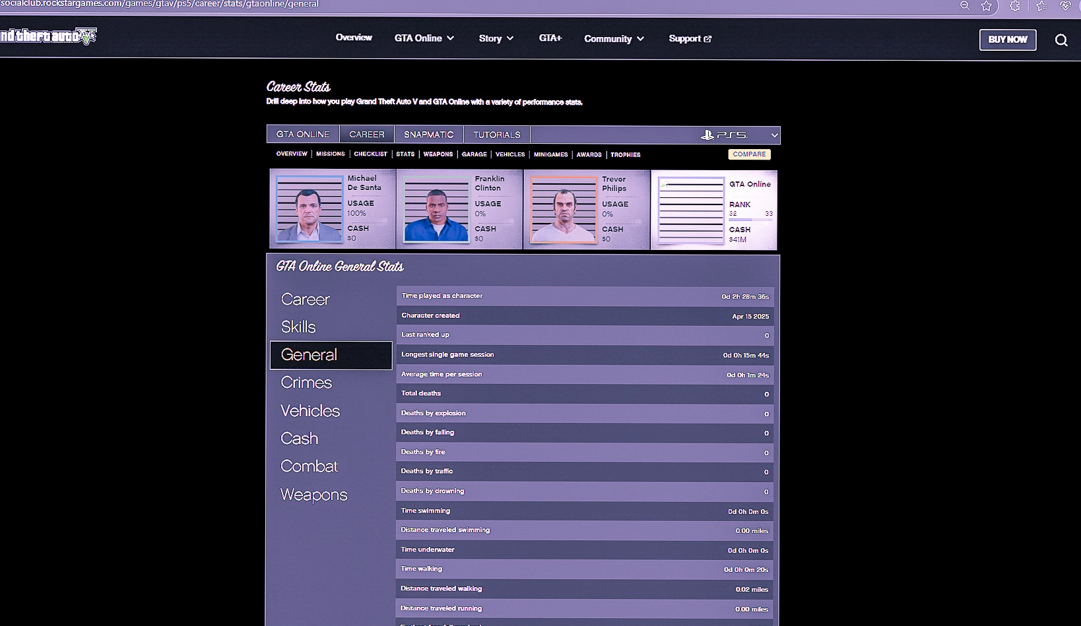
Task: Click the Grand Theft Auto V logo
Action: coord(48,36)
